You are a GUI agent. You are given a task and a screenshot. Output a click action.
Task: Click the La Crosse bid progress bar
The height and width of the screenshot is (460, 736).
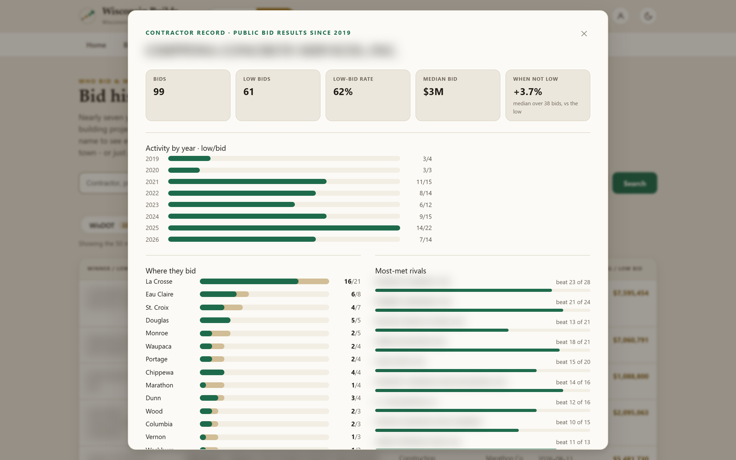pos(264,282)
